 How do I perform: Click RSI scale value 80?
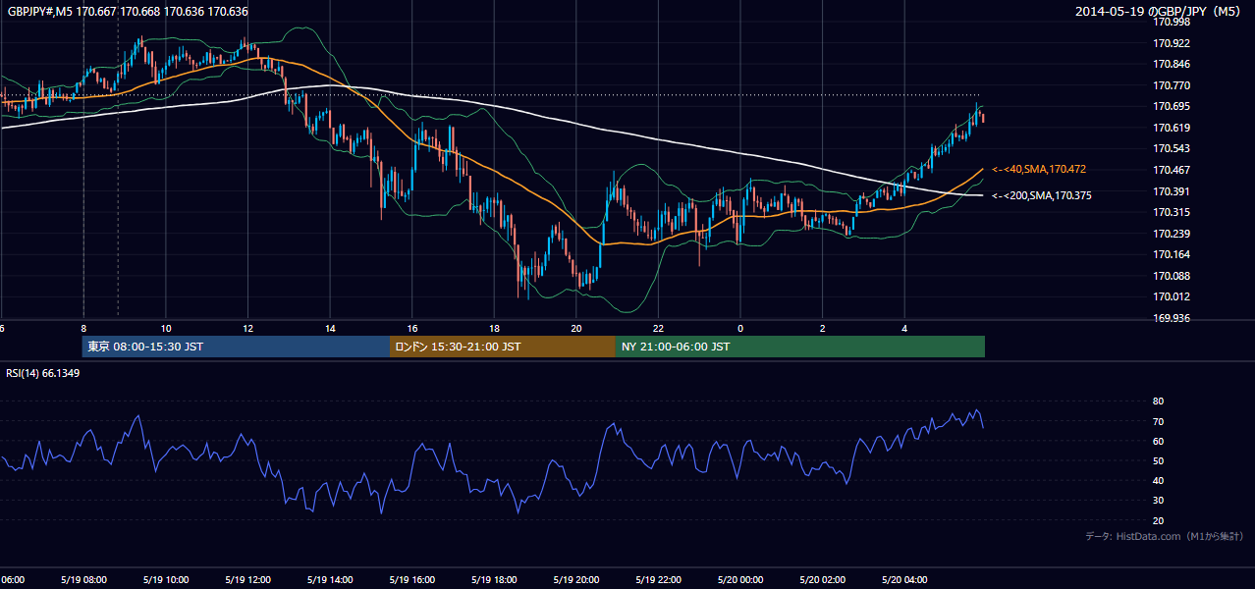(1159, 402)
